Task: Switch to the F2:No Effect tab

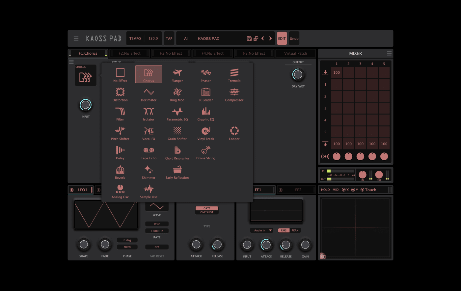Action: (x=129, y=53)
